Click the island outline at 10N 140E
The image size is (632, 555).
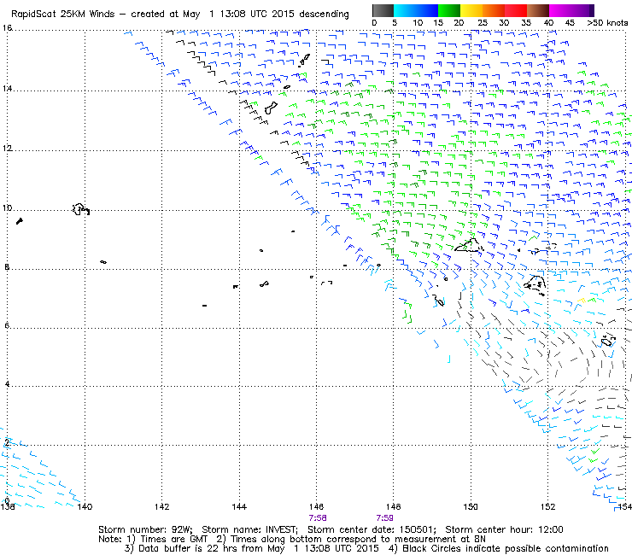pyautogui.click(x=80, y=209)
